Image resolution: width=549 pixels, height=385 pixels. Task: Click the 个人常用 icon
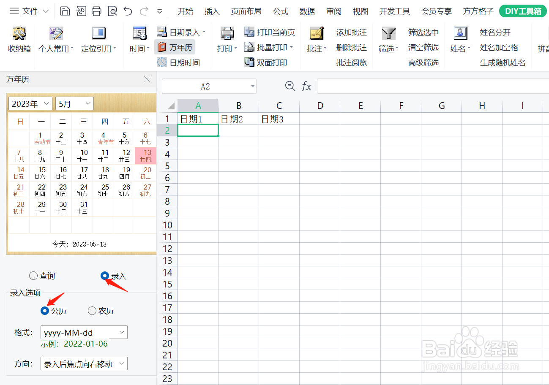56,33
